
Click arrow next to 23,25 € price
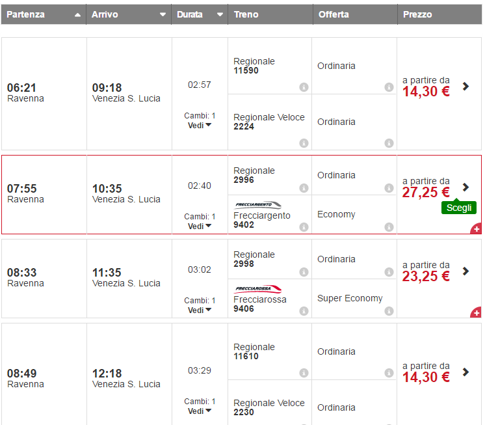465,271
